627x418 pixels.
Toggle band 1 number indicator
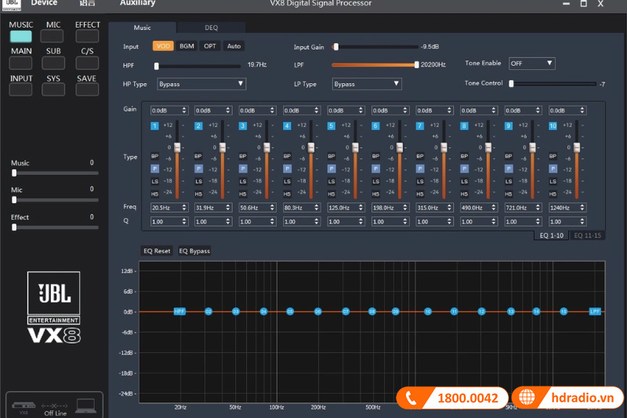154,125
